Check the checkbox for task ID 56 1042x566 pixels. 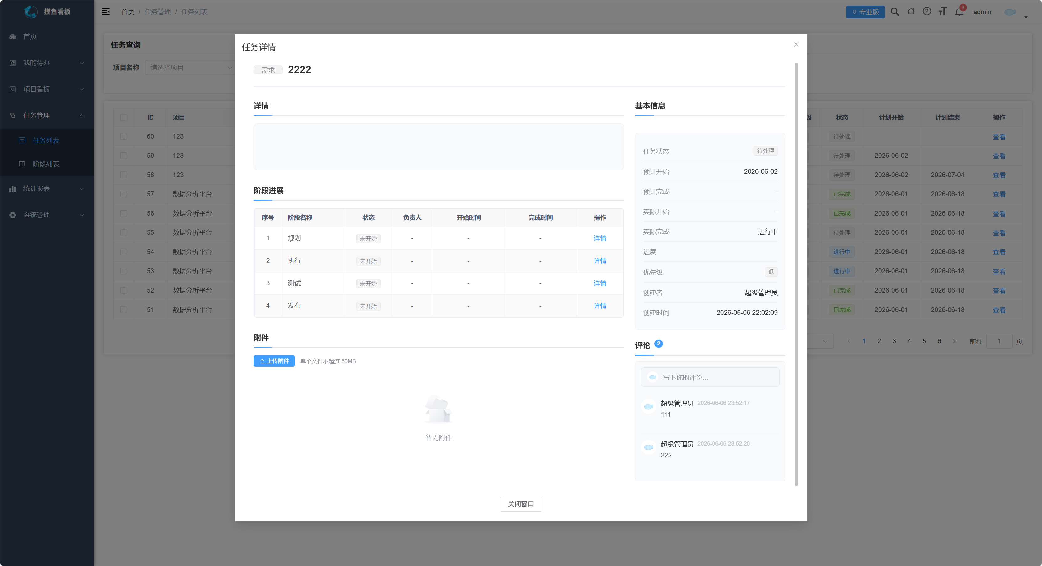coord(123,213)
